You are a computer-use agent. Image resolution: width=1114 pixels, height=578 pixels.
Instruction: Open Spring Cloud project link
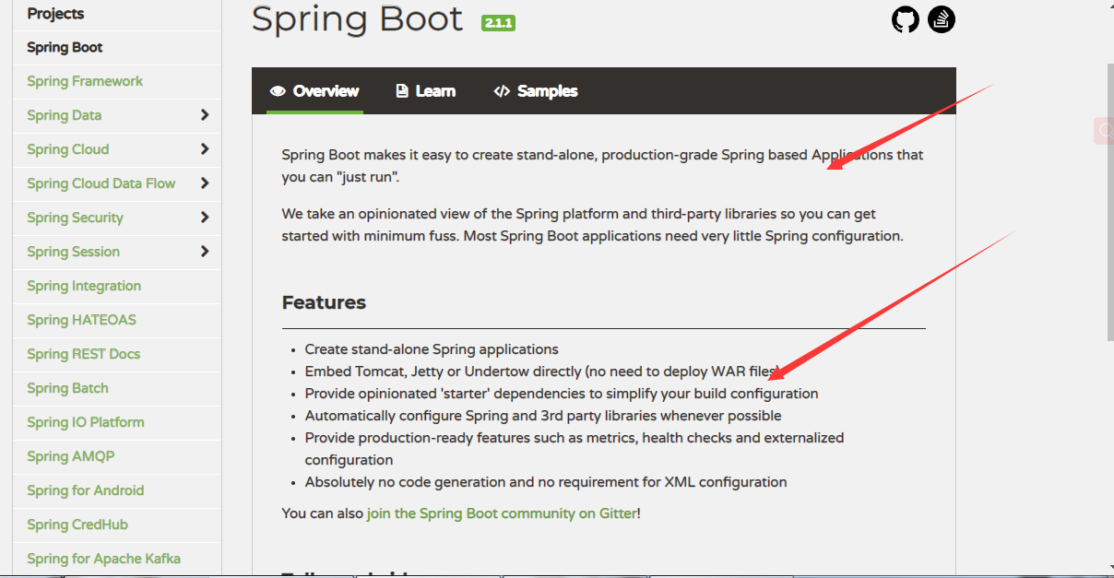68,149
